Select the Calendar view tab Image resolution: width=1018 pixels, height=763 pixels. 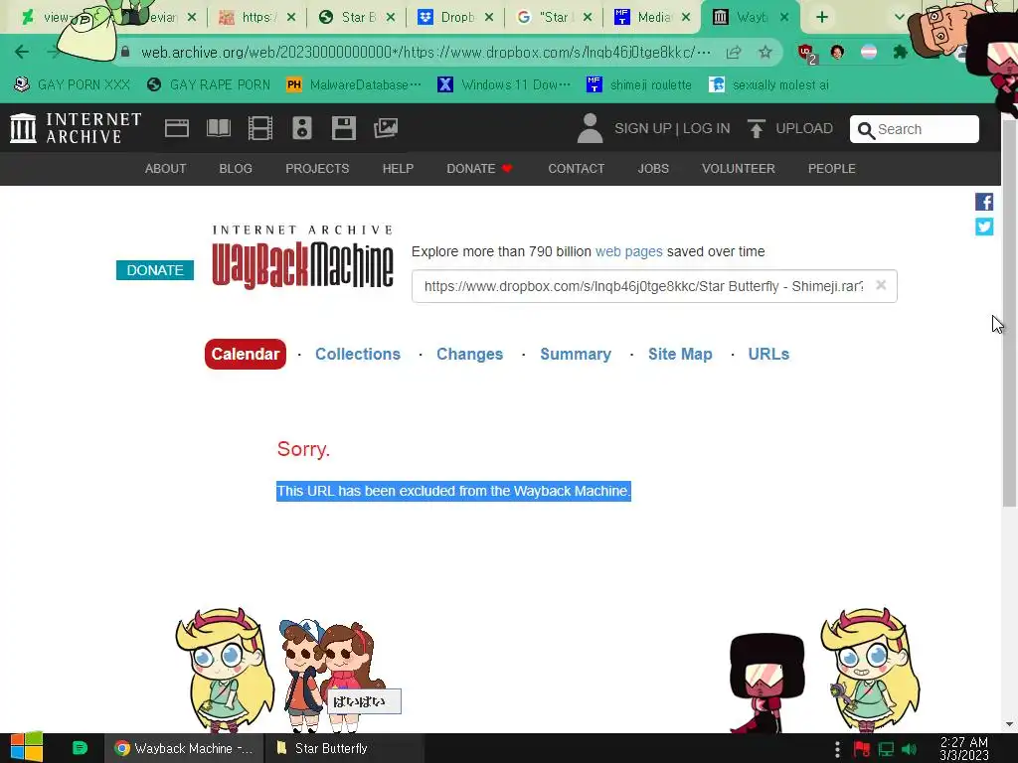click(246, 354)
